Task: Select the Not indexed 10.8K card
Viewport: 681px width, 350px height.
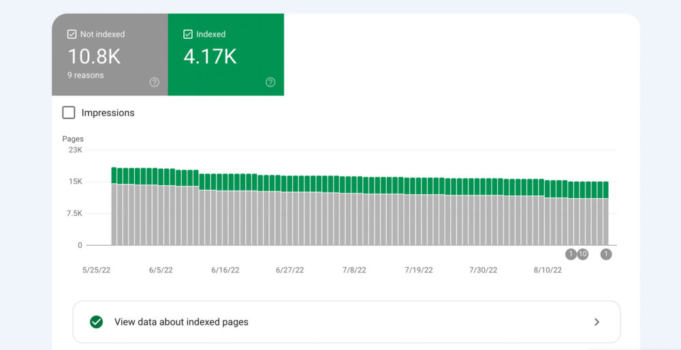Action: point(110,54)
